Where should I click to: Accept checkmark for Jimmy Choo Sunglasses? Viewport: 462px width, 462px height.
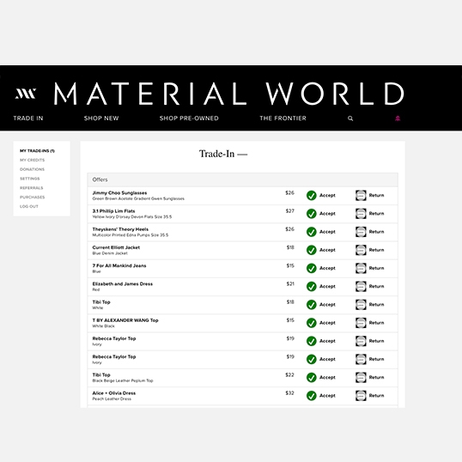(312, 195)
